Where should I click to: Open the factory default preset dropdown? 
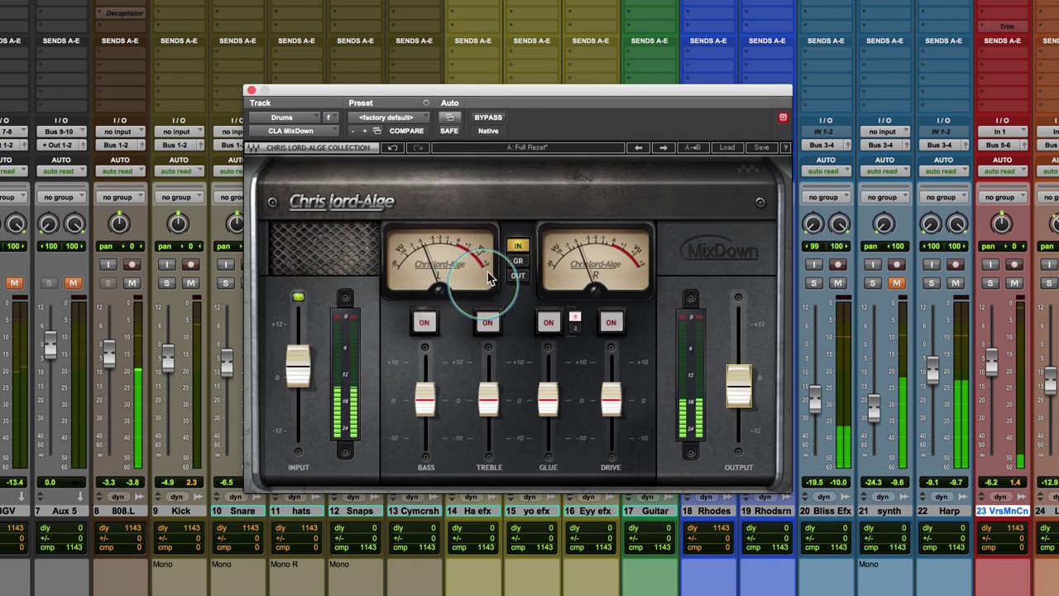388,118
